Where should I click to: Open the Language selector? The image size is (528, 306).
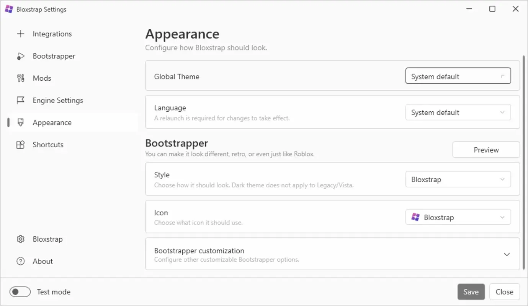[458, 112]
